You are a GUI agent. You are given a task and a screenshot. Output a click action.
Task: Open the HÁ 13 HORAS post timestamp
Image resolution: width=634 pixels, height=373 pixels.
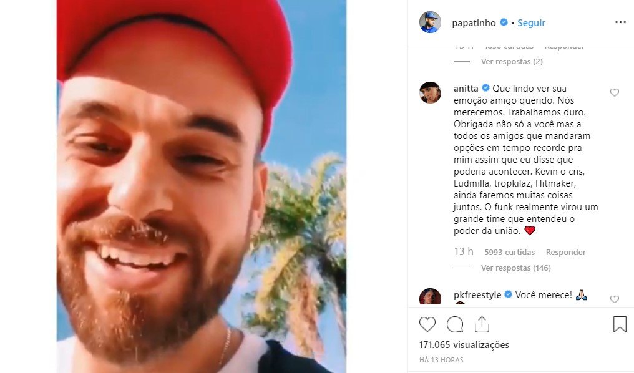(x=441, y=360)
